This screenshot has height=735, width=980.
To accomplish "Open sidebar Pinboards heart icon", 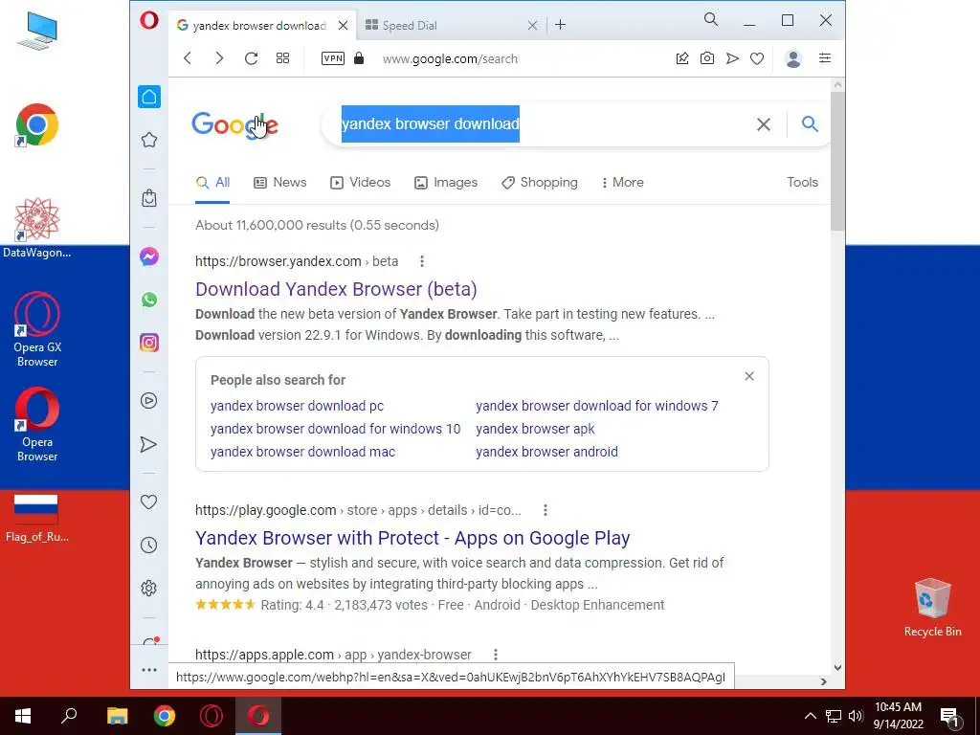I will (148, 501).
